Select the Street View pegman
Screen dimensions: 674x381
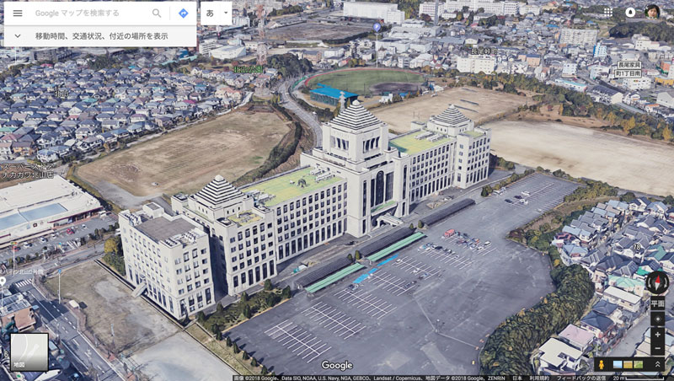(x=602, y=364)
